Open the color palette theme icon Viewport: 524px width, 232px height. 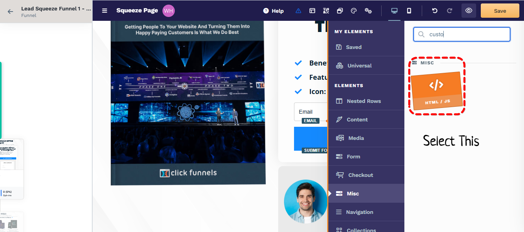coord(354,11)
